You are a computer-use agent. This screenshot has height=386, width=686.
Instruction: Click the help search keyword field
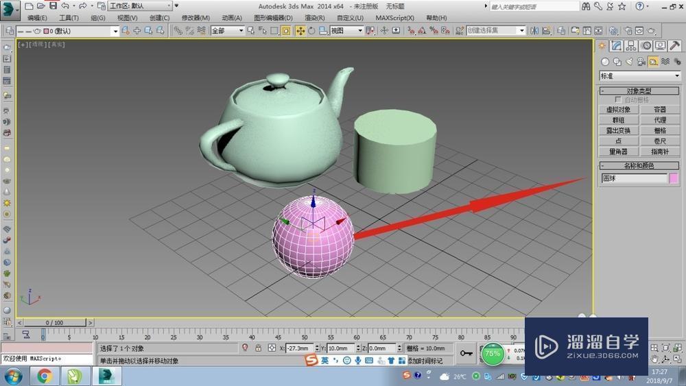click(534, 7)
